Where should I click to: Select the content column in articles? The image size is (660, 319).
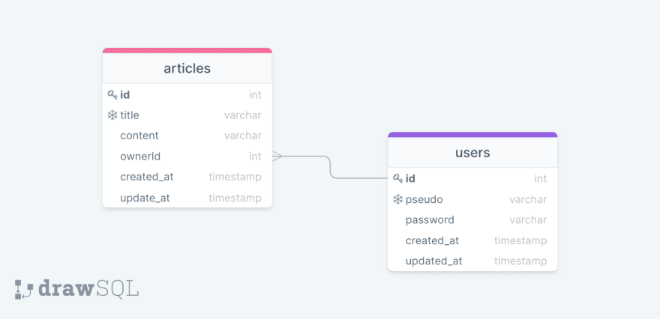[187, 136]
